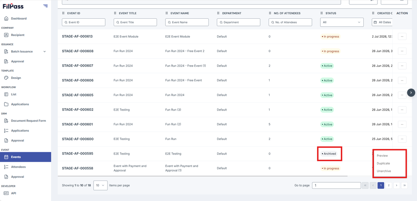Open actions menu for STAGE-AF-000613
Screen dimensions: 417x201
402,36
